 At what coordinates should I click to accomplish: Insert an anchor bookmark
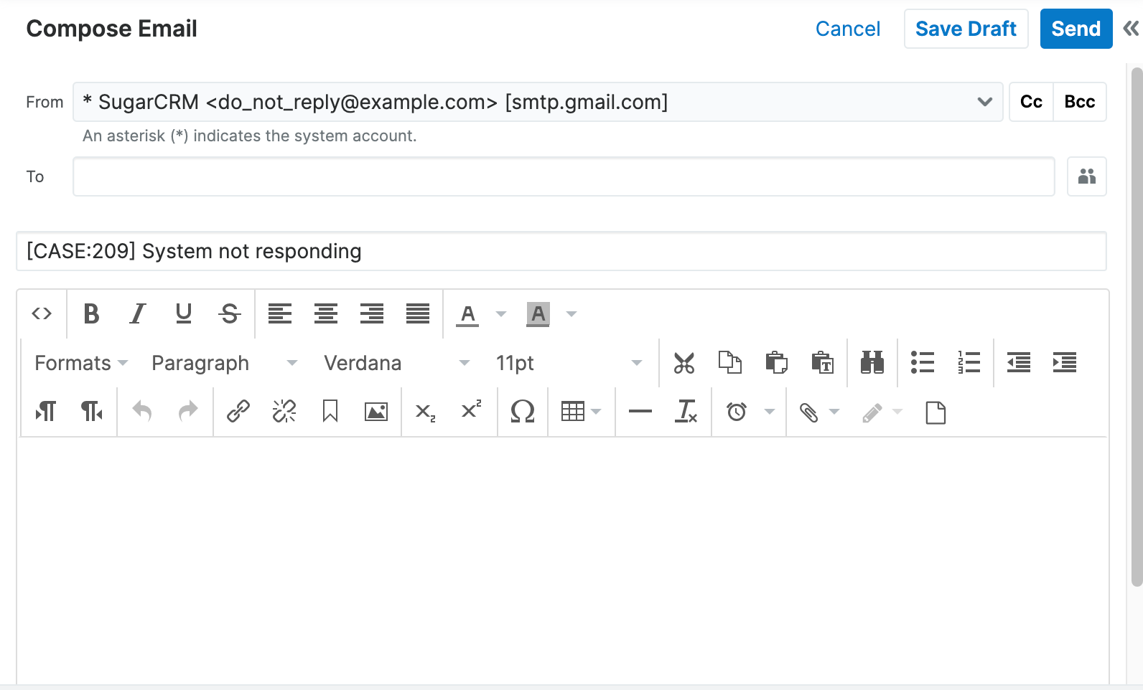(x=330, y=412)
